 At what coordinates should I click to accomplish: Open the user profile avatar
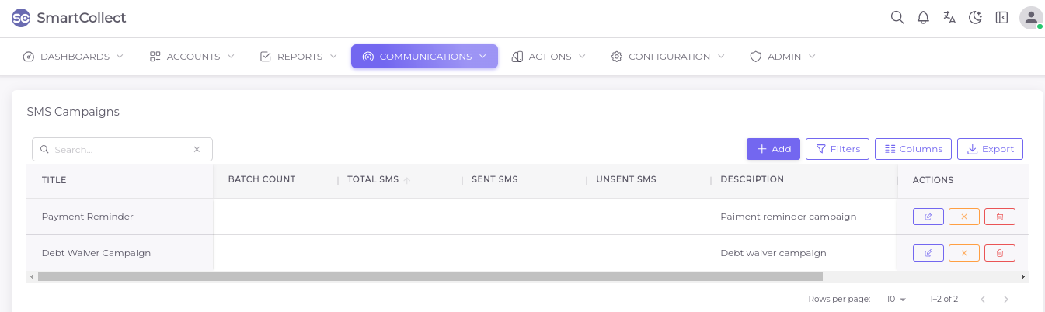(x=1031, y=17)
